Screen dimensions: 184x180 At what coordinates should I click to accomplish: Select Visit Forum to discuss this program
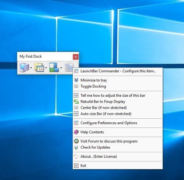pyautogui.click(x=118, y=141)
